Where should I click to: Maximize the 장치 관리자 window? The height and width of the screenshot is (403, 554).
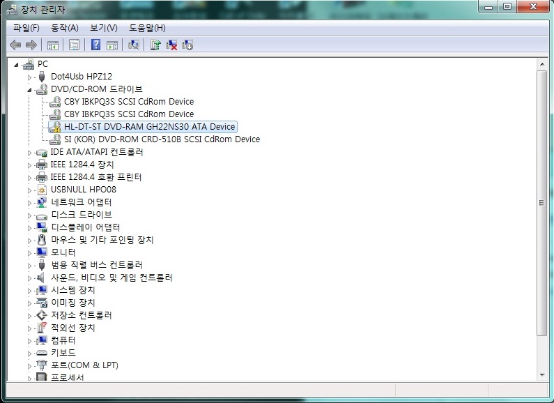(507, 7)
